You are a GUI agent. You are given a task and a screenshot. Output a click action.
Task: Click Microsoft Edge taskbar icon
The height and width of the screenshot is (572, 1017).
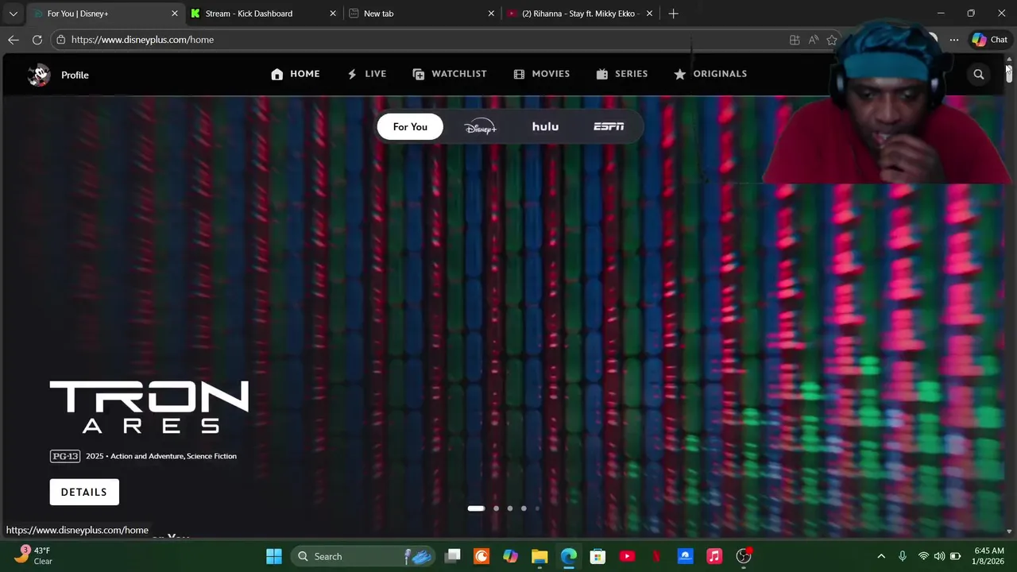tap(569, 556)
